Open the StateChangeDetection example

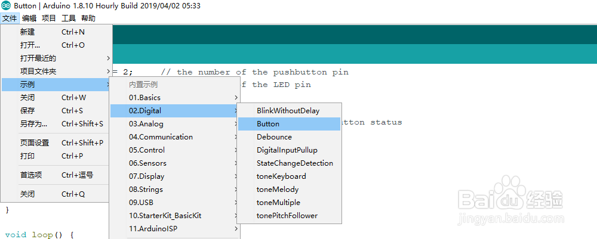289,163
